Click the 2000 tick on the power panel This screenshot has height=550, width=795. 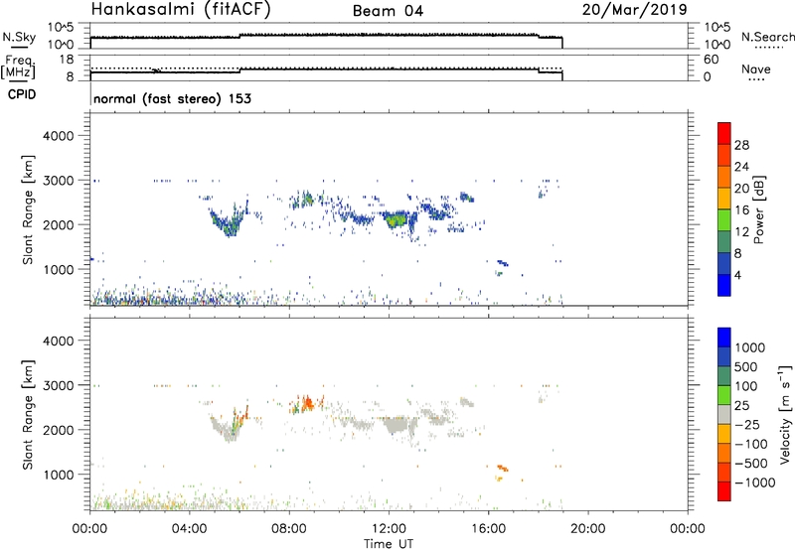point(58,224)
